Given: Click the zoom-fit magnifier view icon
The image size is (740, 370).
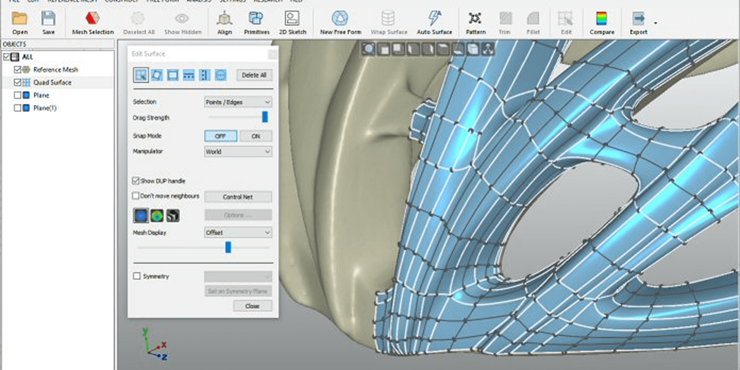Looking at the screenshot, I should click(369, 49).
